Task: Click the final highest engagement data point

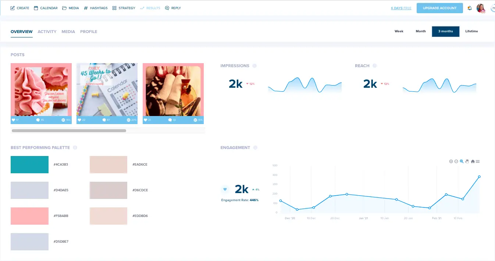Action: [x=479, y=177]
